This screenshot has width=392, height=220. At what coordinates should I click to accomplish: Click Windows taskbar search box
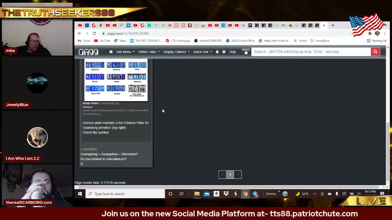[x=125, y=194]
